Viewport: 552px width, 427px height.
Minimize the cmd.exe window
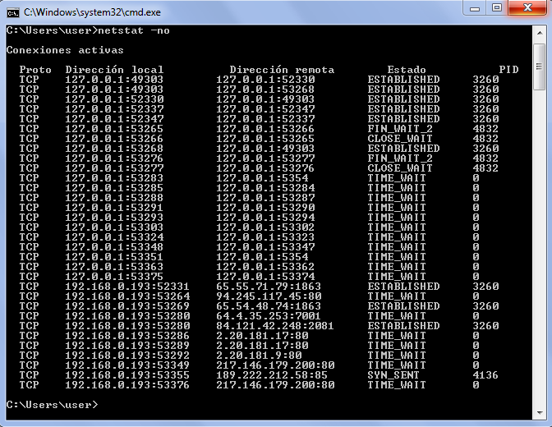click(475, 8)
